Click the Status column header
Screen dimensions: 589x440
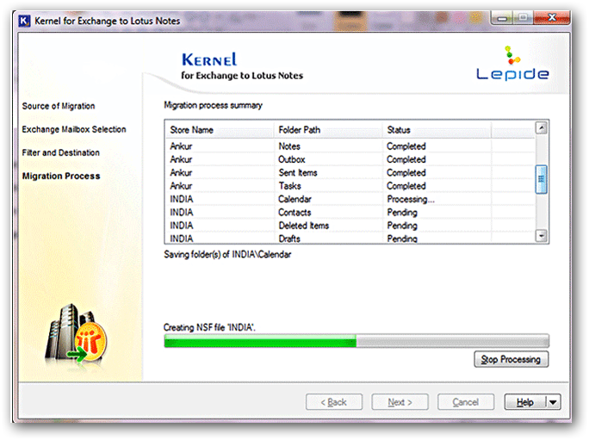click(x=437, y=130)
